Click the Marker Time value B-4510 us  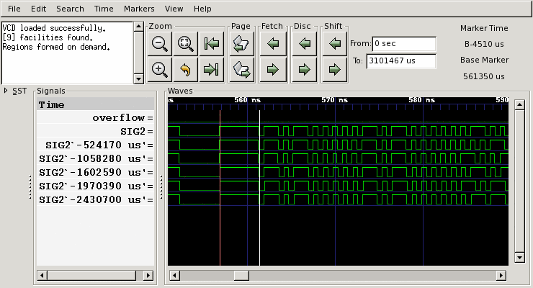tap(484, 44)
